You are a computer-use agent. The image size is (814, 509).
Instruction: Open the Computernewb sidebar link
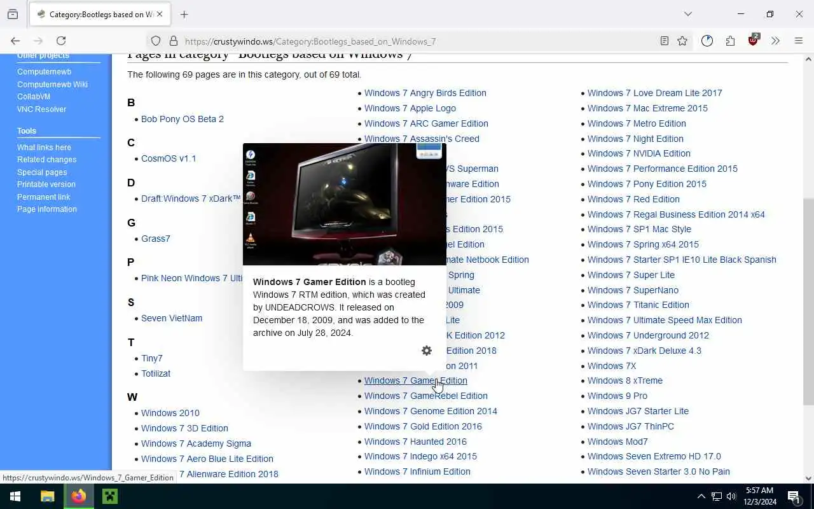[x=44, y=72]
